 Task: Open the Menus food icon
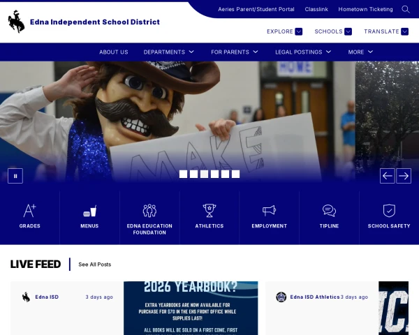89,211
